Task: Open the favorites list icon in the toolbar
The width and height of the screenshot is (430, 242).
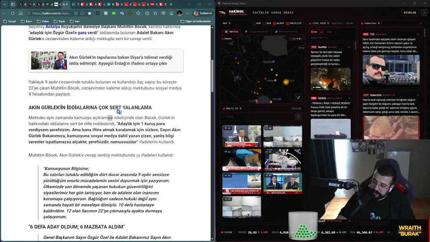Action: (x=155, y=13)
